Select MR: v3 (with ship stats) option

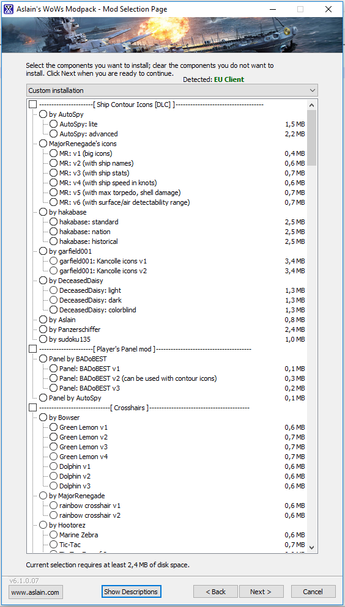pyautogui.click(x=53, y=172)
